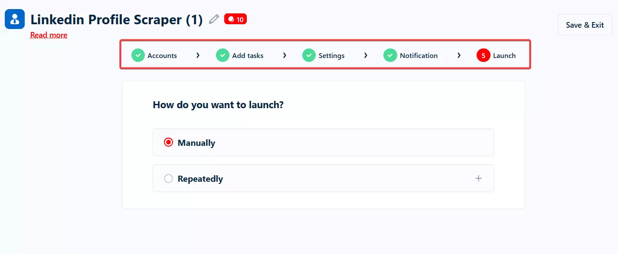The width and height of the screenshot is (618, 254).
Task: Select the Repeatedly radio button
Action: click(x=168, y=178)
